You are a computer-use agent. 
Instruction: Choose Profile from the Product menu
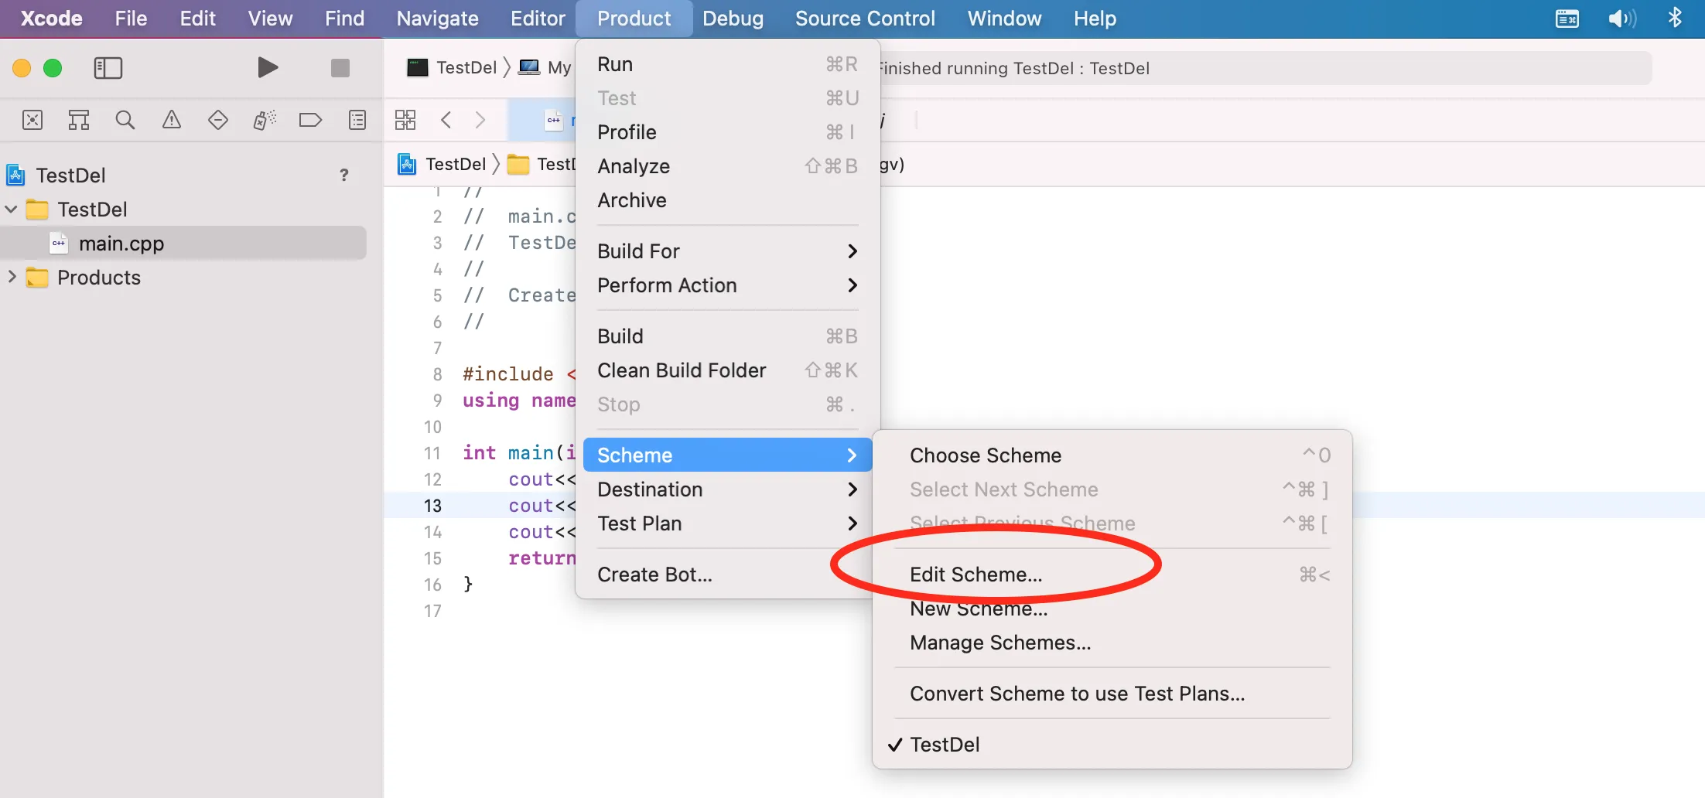pos(727,132)
